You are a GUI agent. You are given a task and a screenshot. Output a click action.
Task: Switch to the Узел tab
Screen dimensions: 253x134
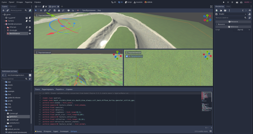(228, 6)
